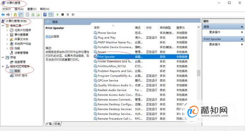Select WMI 控件 in the tree
The image size is (245, 131).
click(x=21, y=76)
